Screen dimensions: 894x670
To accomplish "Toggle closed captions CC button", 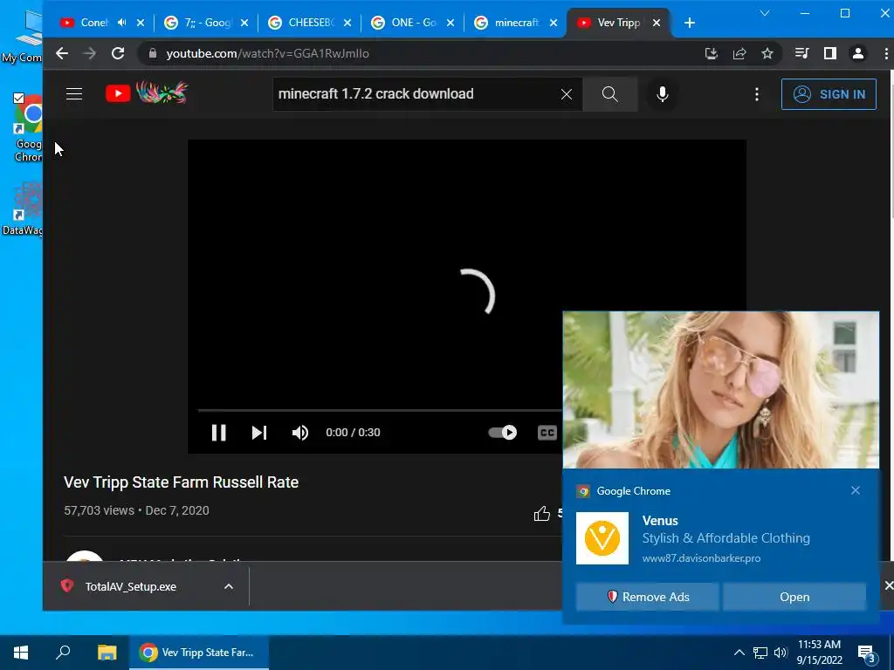I will (547, 433).
